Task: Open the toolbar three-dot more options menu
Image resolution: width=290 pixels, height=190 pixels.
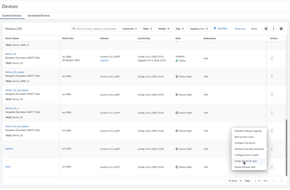Action: coord(273,29)
